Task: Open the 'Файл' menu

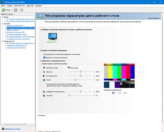Action: pyautogui.click(x=3, y=6)
